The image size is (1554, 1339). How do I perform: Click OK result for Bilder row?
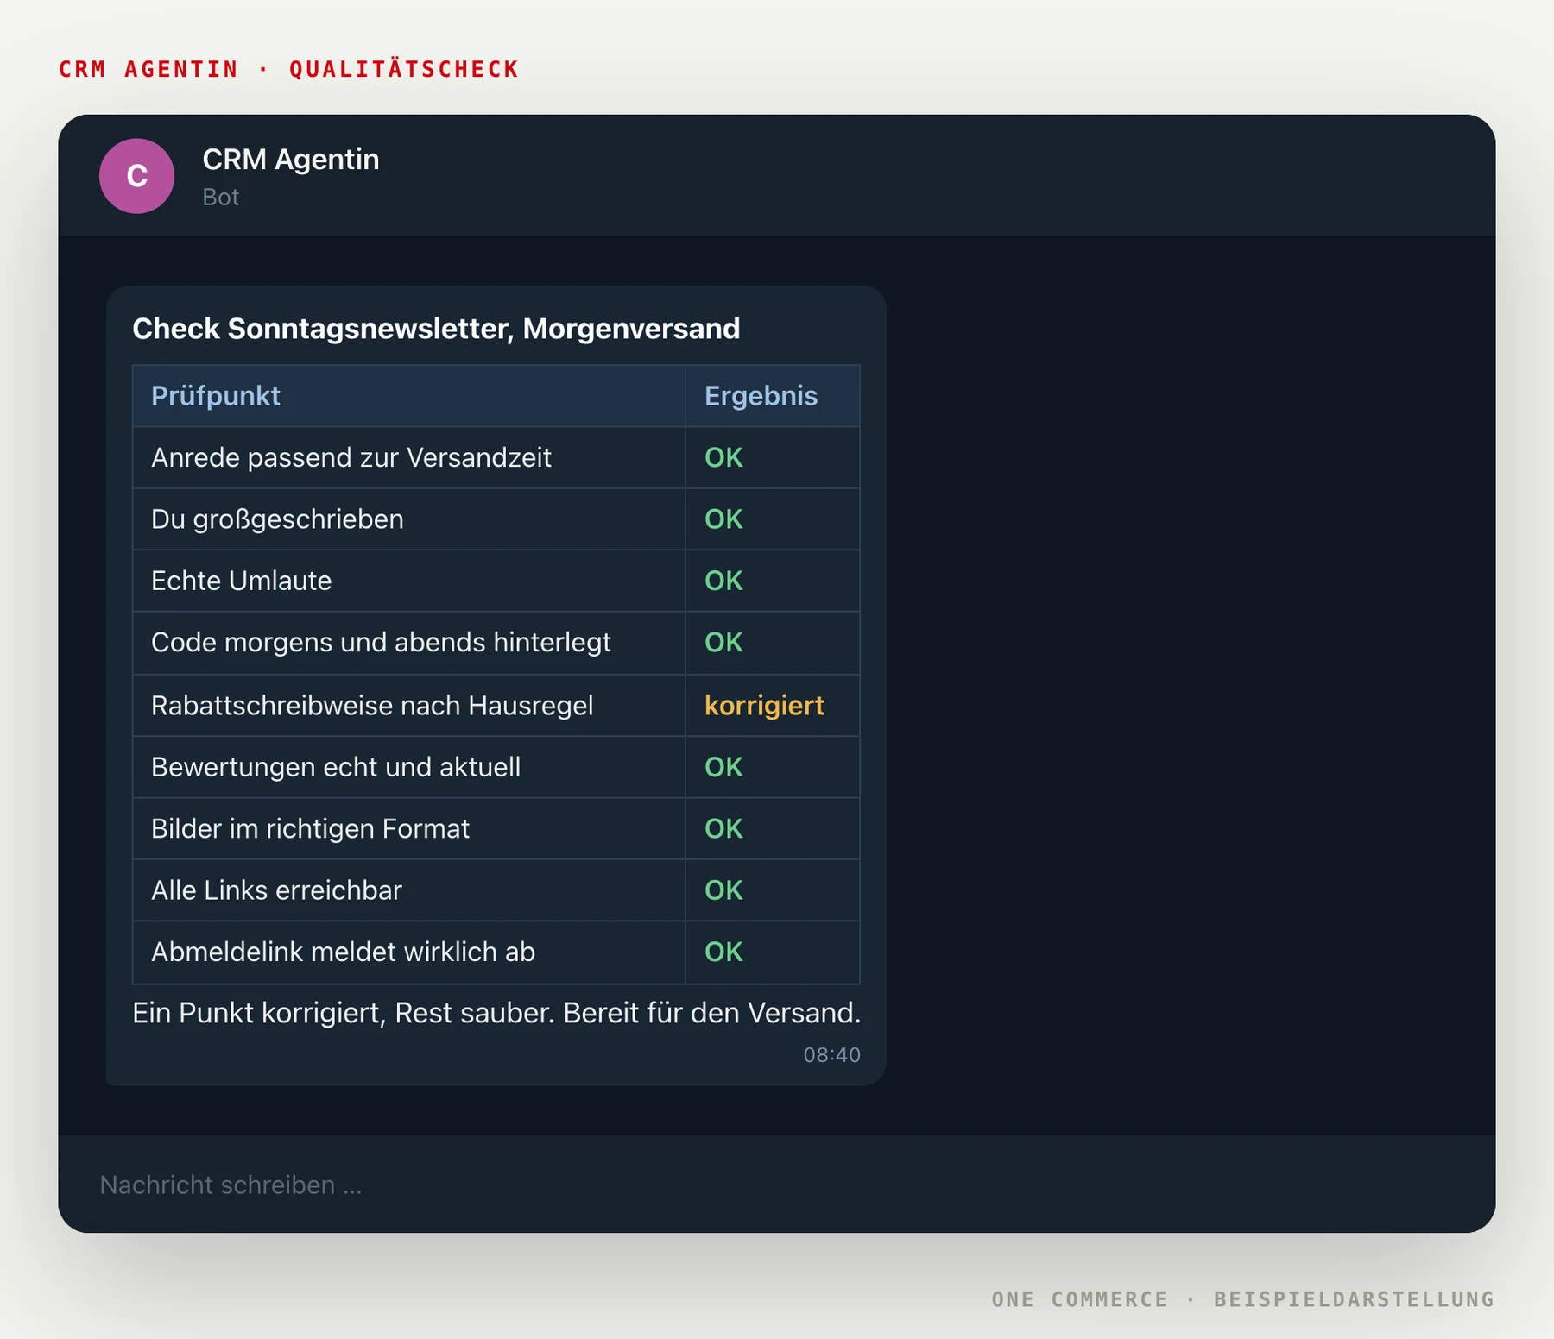[723, 829]
